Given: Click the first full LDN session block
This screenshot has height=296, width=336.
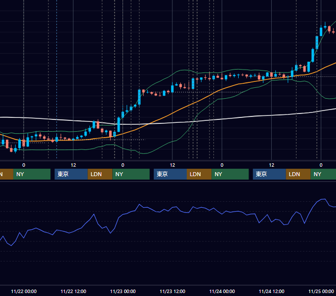Looking at the screenshot, I should tap(100, 174).
